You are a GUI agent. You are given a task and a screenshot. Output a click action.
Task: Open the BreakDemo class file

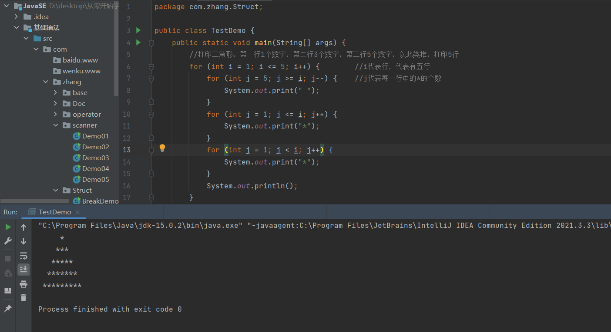click(96, 201)
